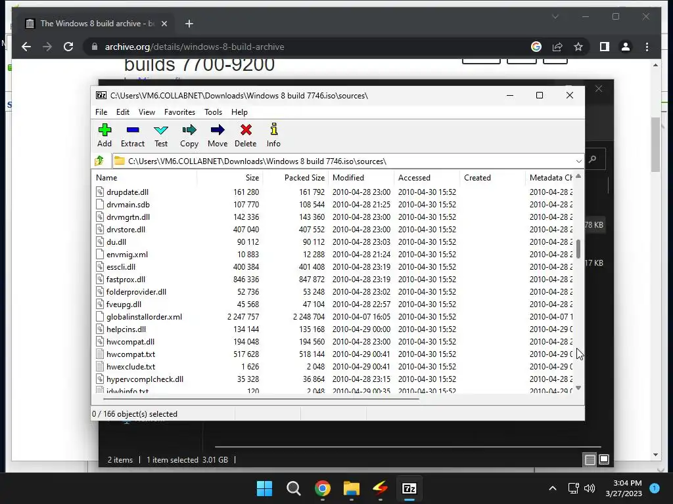Switch Explorer to details view icon
The image size is (673, 504).
coord(590,460)
